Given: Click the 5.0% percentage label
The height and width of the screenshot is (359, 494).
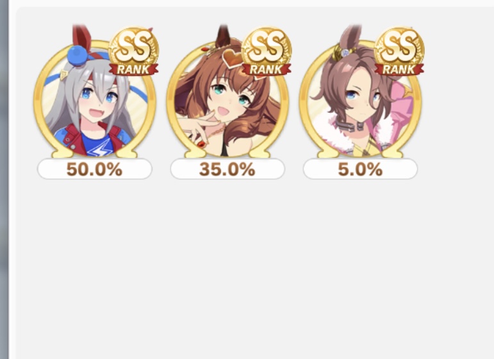Looking at the screenshot, I should [x=361, y=169].
